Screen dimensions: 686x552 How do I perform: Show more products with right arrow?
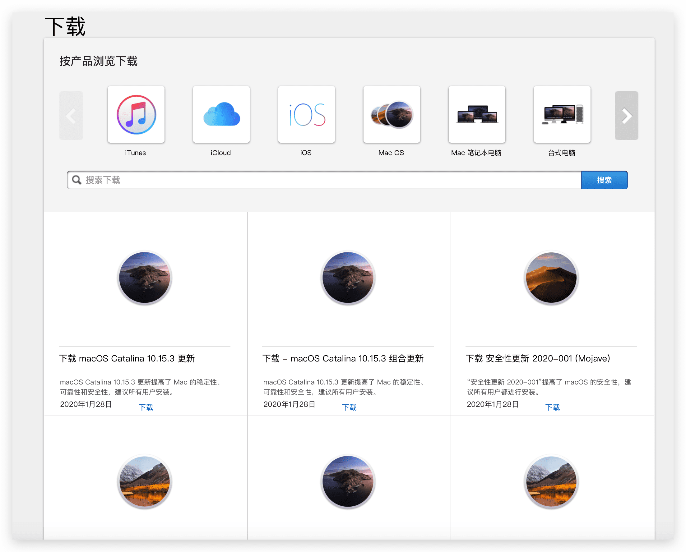tap(627, 116)
